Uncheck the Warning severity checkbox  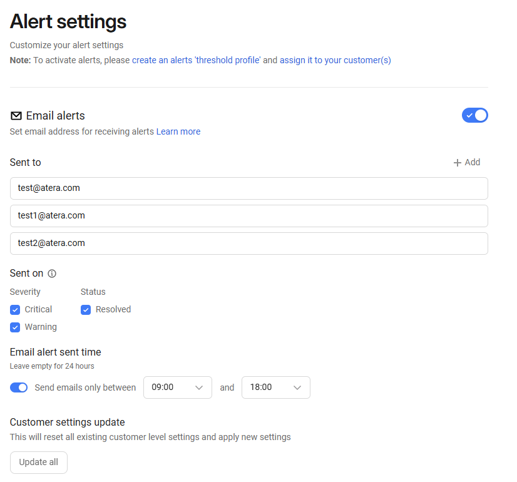pos(15,327)
